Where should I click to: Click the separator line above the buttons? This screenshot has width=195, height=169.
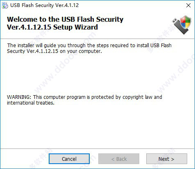pos(97,148)
